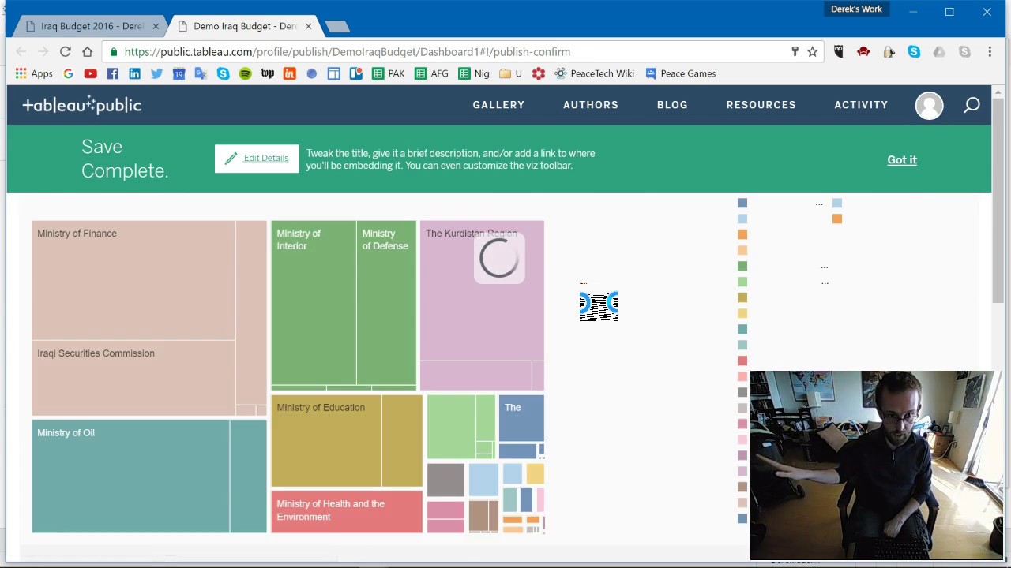Open the Peace Games bookmark
1011x568 pixels.
pyautogui.click(x=680, y=73)
